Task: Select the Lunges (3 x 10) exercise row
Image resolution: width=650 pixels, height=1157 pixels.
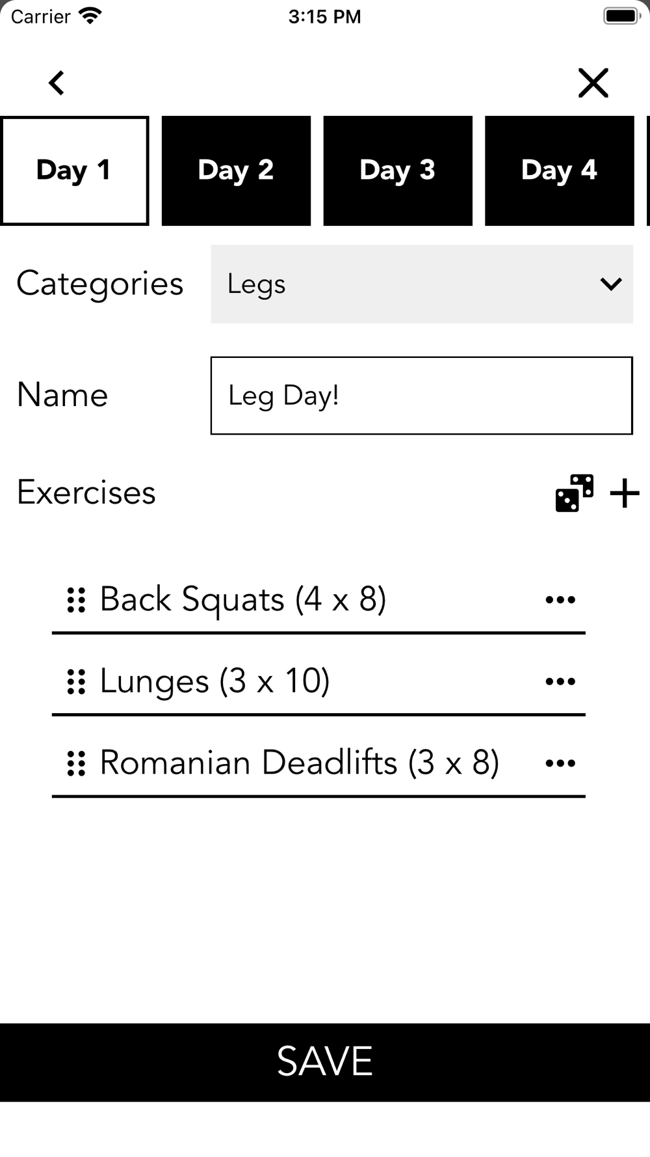Action: 318,681
